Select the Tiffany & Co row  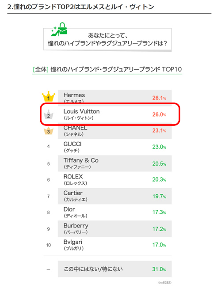coord(115,163)
